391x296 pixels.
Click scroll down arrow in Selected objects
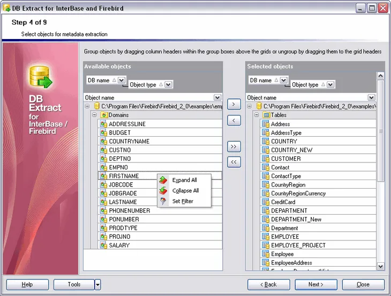[380, 267]
